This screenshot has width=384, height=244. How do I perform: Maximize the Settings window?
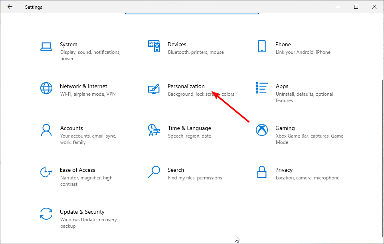pyautogui.click(x=356, y=7)
